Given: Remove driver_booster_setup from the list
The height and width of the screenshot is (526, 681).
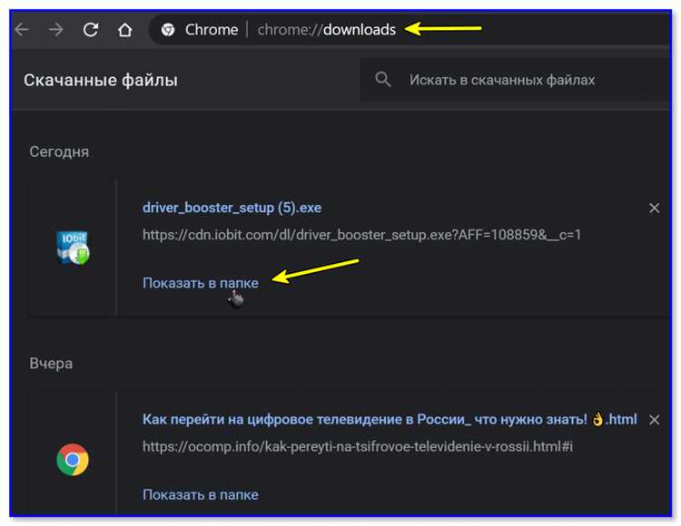Looking at the screenshot, I should click(654, 209).
